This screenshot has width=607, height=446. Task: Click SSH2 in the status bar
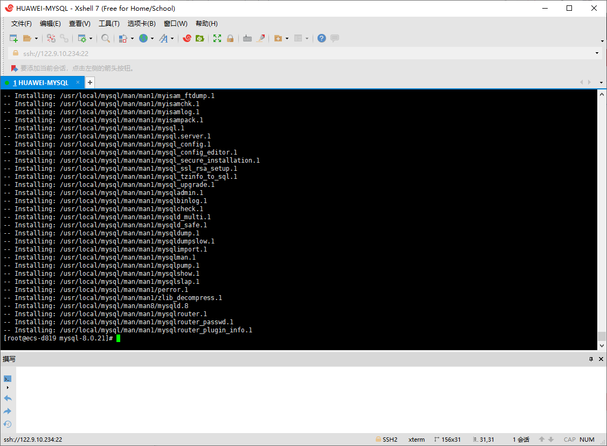coord(390,440)
